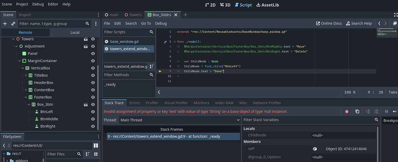Select the Local scene tree button

tap(75, 33)
